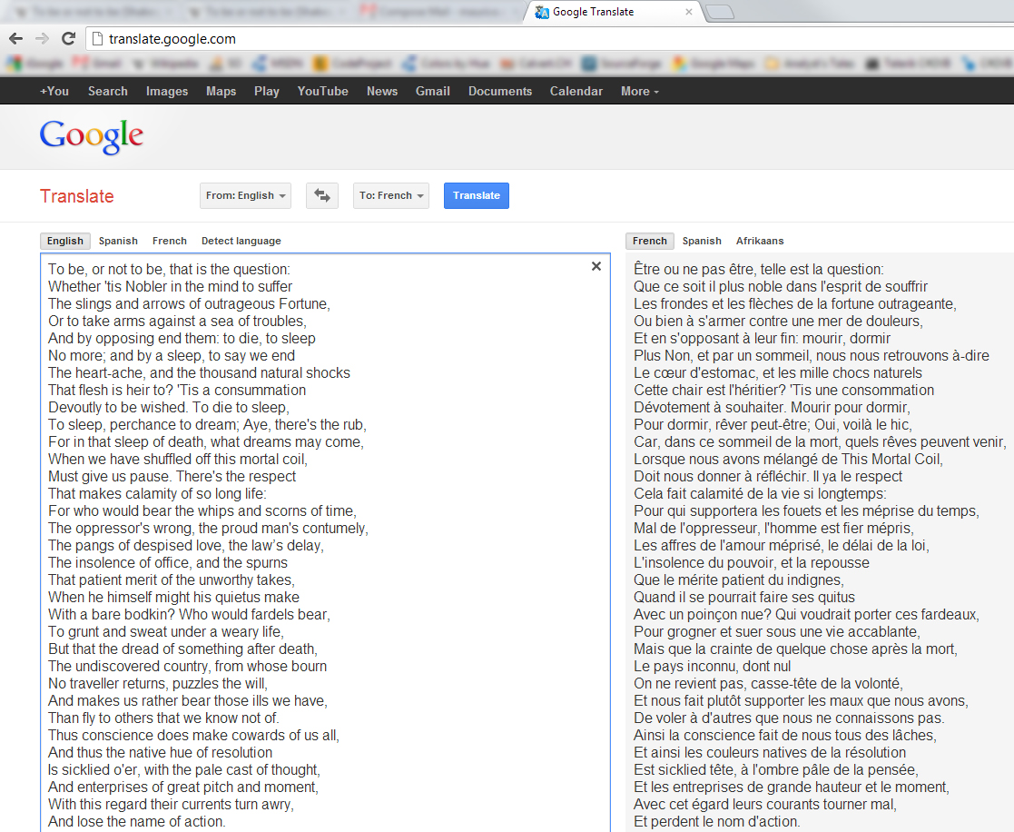
Task: Click the line 'To be, or not to be, that is the question:'
Action: pyautogui.click(x=170, y=269)
